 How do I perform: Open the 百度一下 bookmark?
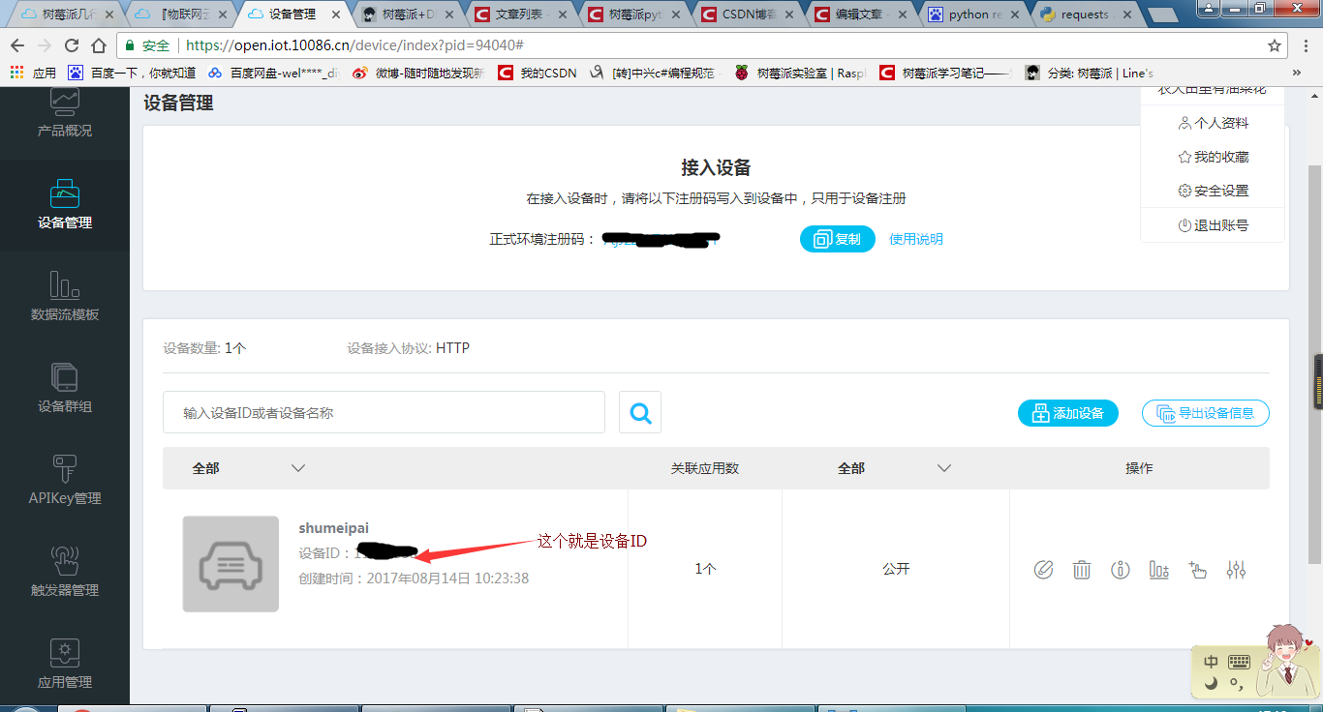click(x=133, y=73)
